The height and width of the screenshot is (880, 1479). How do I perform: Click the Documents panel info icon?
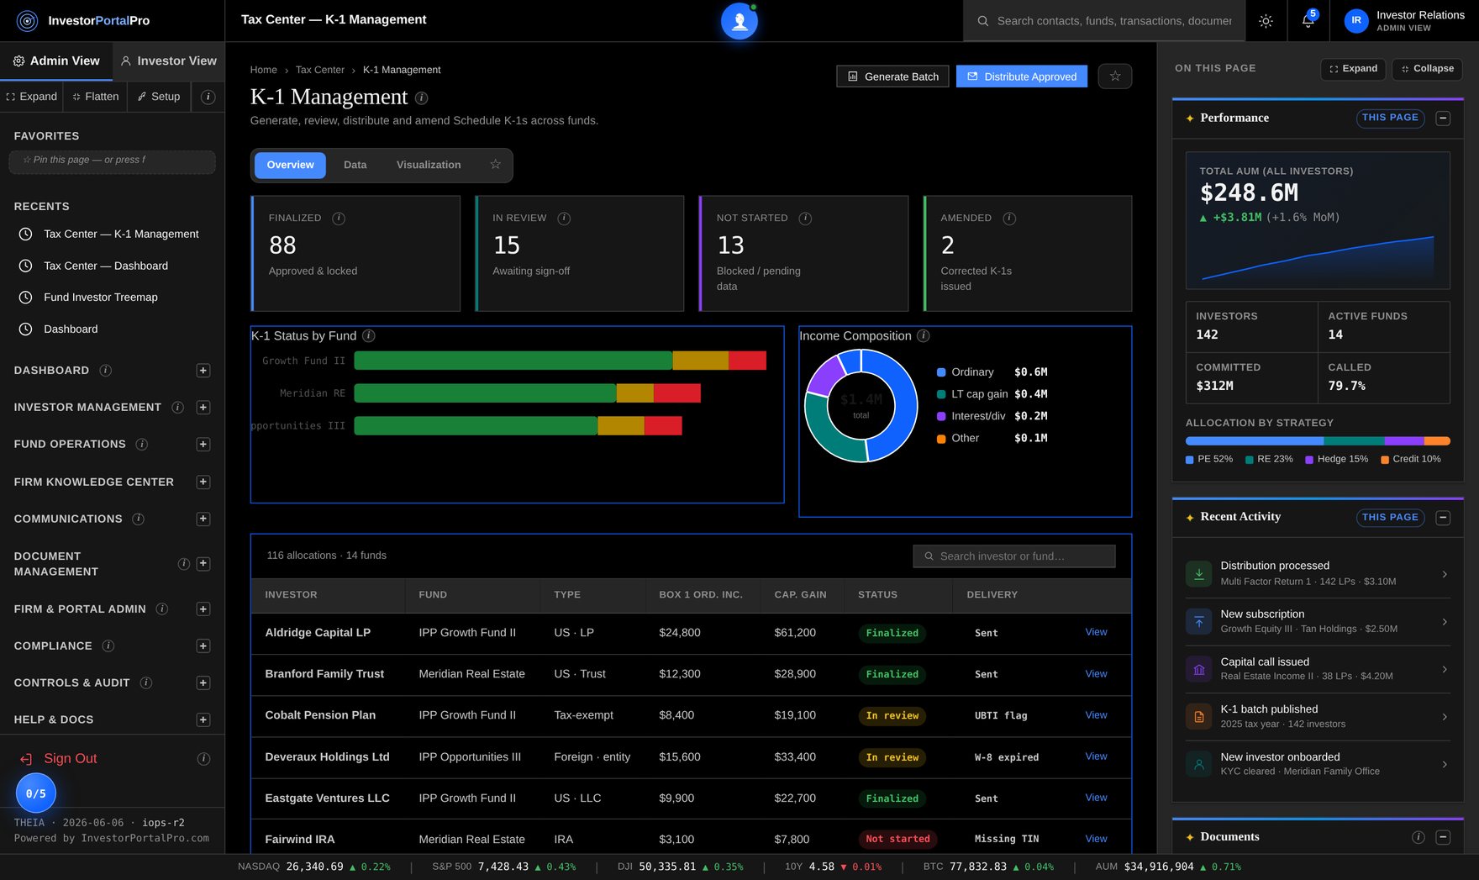(x=1418, y=837)
